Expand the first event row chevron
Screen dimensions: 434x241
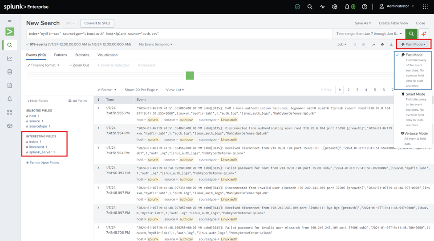tap(98, 108)
